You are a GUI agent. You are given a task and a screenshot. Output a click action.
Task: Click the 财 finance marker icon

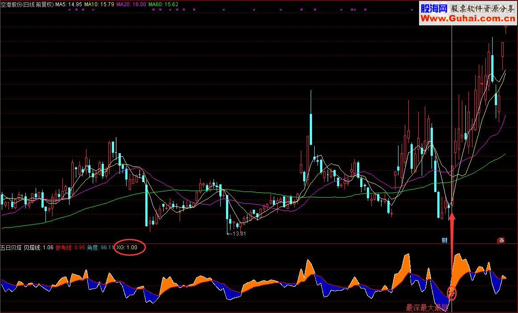tap(444, 240)
